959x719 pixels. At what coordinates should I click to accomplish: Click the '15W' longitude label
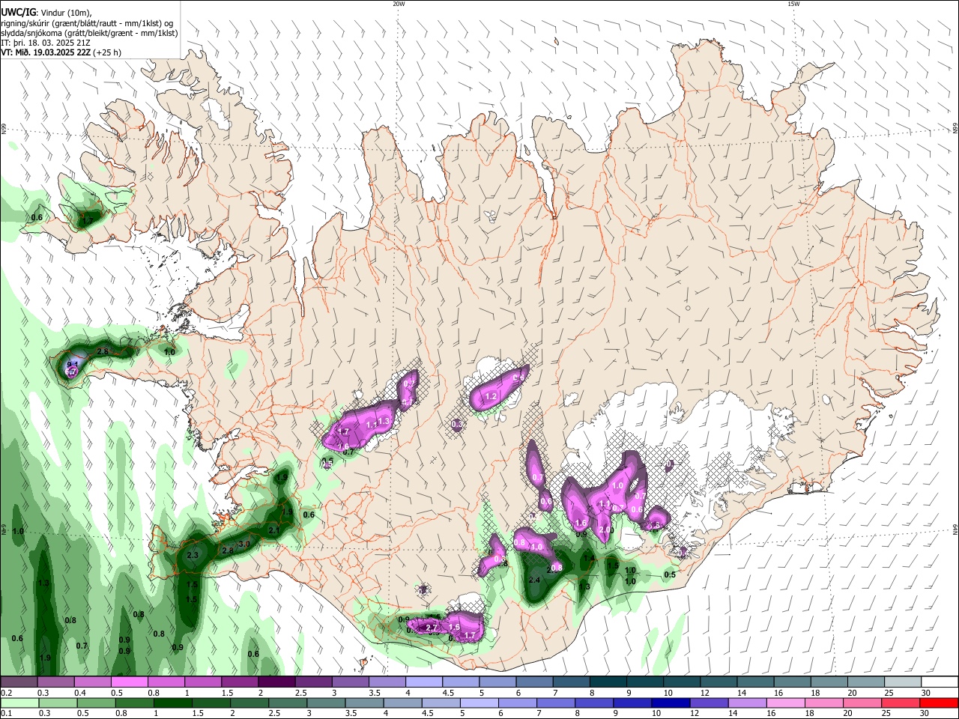pyautogui.click(x=794, y=4)
